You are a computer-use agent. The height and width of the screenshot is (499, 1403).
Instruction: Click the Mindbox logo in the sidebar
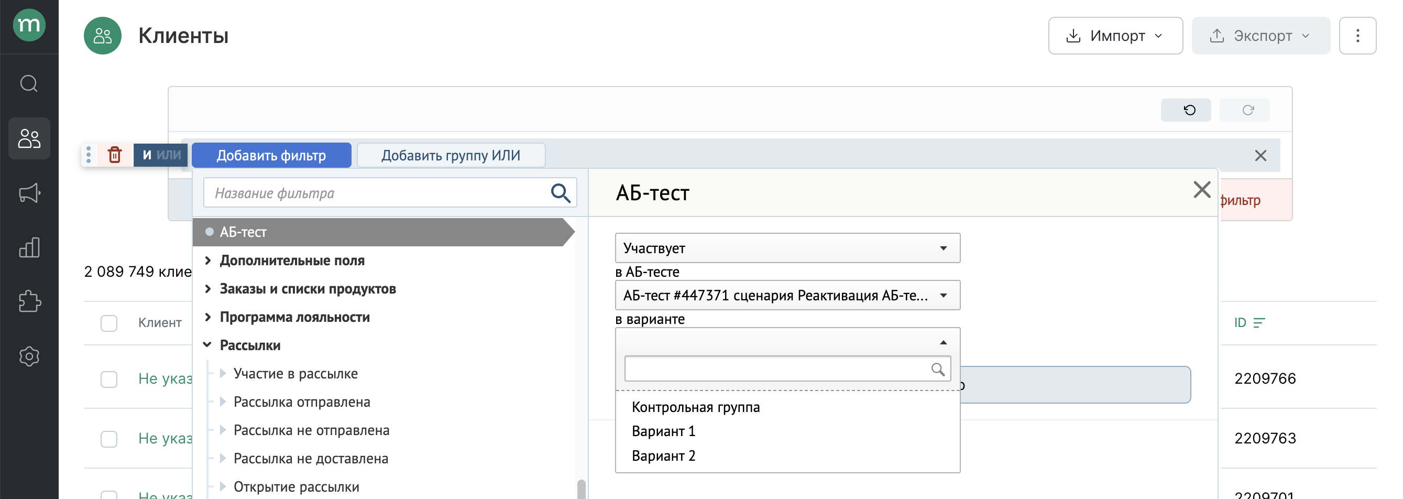29,25
